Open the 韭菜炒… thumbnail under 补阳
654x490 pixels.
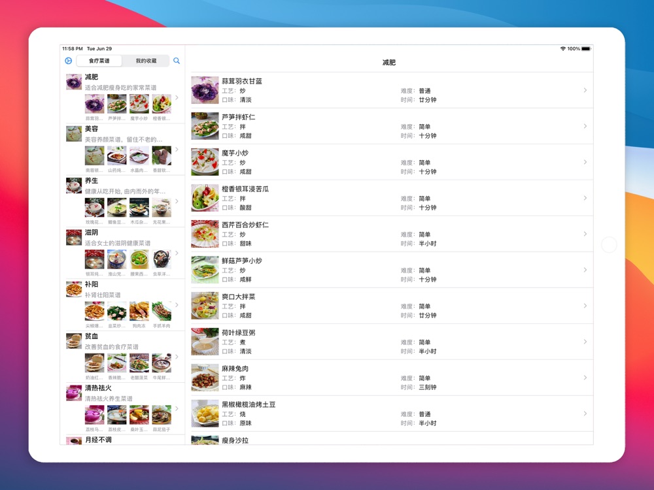117,311
